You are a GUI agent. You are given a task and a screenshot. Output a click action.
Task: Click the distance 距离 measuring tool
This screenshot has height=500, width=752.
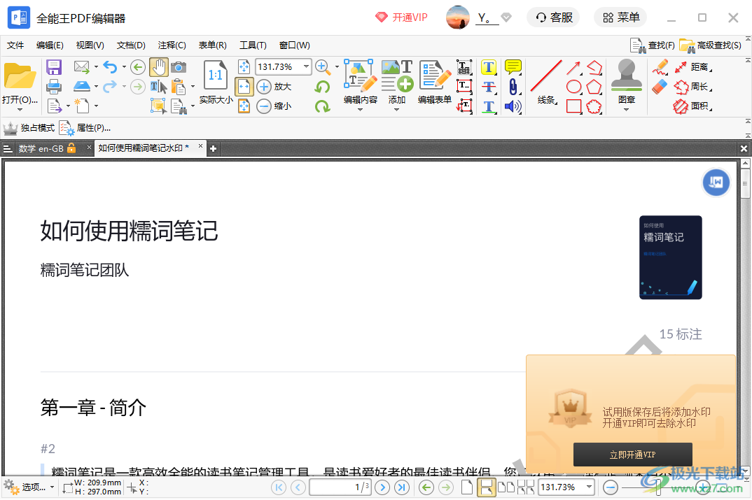pyautogui.click(x=693, y=67)
